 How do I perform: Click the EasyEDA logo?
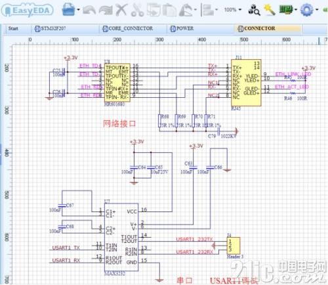click(x=27, y=11)
